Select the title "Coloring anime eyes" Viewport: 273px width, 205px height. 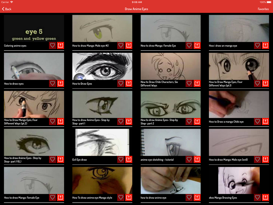coord(15,46)
